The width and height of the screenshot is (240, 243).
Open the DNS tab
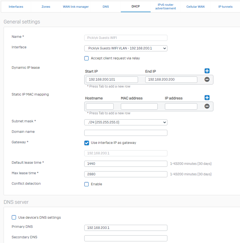[106, 7]
